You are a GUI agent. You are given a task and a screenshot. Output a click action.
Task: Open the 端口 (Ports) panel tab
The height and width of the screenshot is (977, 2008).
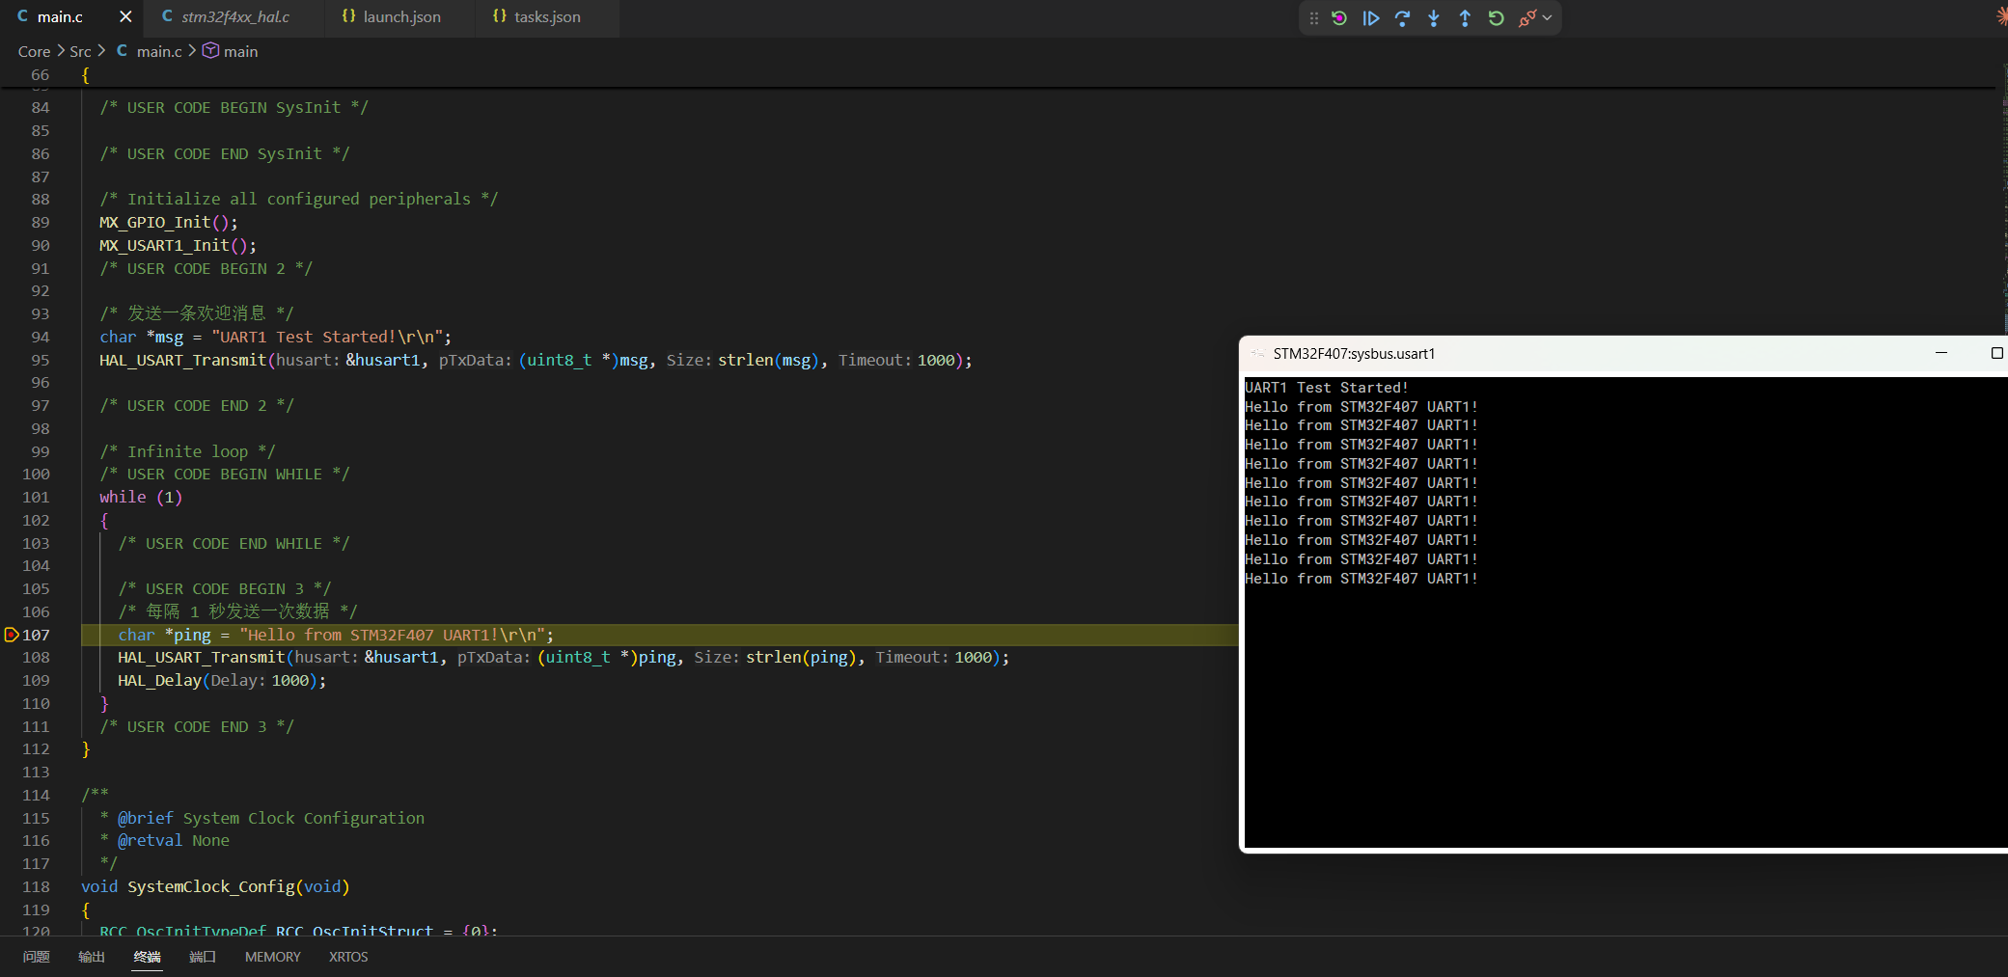(203, 957)
